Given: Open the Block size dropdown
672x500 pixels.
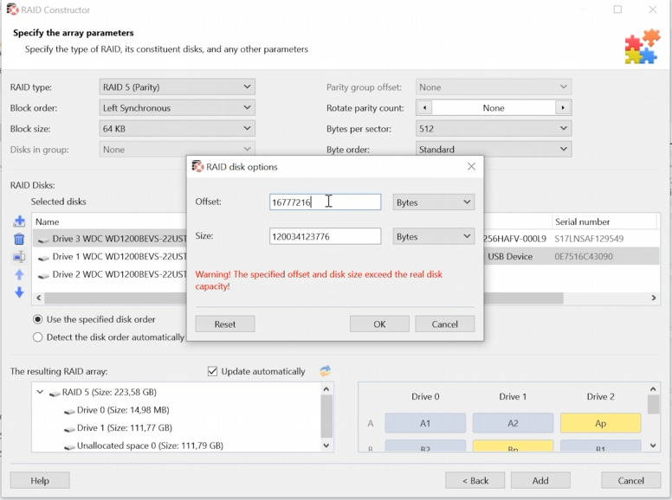Looking at the screenshot, I should pyautogui.click(x=177, y=128).
